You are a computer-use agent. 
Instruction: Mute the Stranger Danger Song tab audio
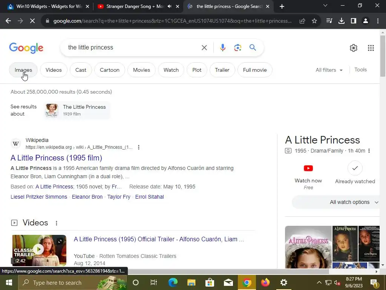pyautogui.click(x=169, y=6)
